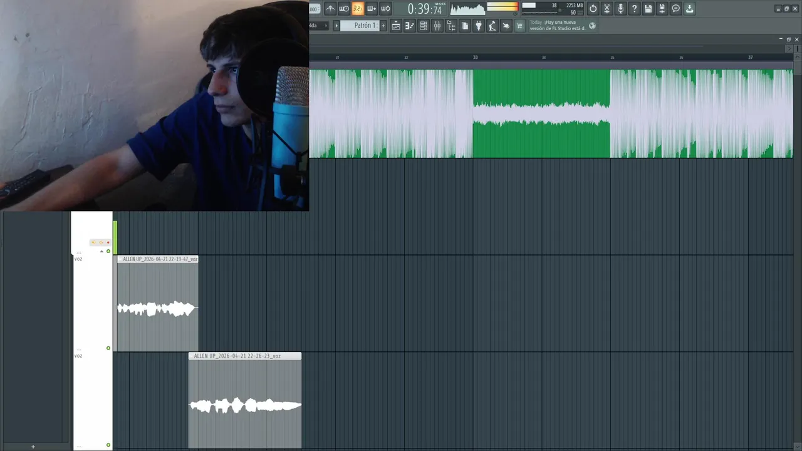Select the green audio waveform clip
The width and height of the screenshot is (802, 451).
point(551,113)
